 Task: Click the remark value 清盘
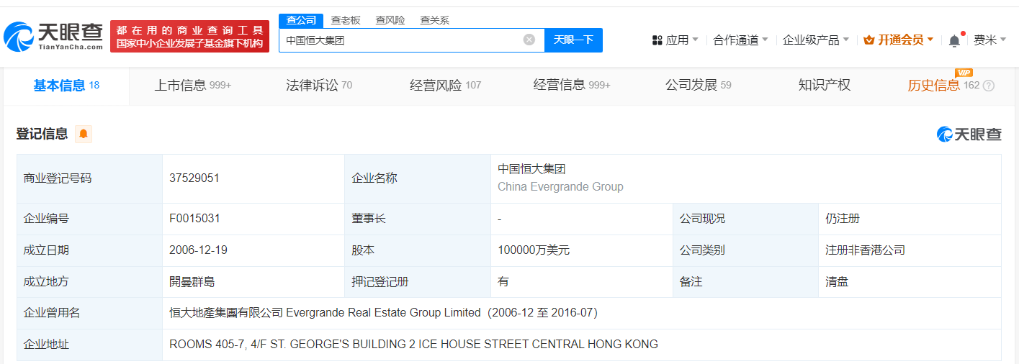point(837,282)
